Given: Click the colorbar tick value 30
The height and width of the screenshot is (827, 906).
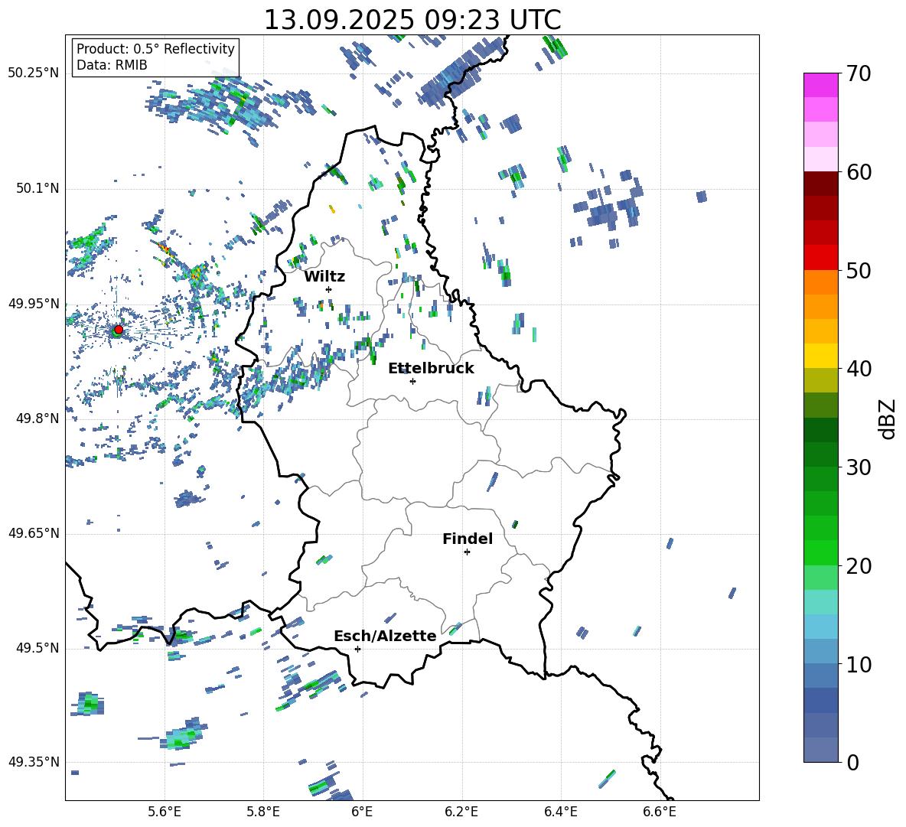Looking at the screenshot, I should coord(859,467).
